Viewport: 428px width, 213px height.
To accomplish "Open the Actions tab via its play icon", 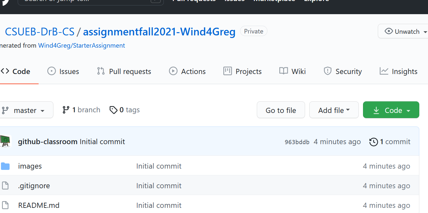I will click(x=173, y=71).
